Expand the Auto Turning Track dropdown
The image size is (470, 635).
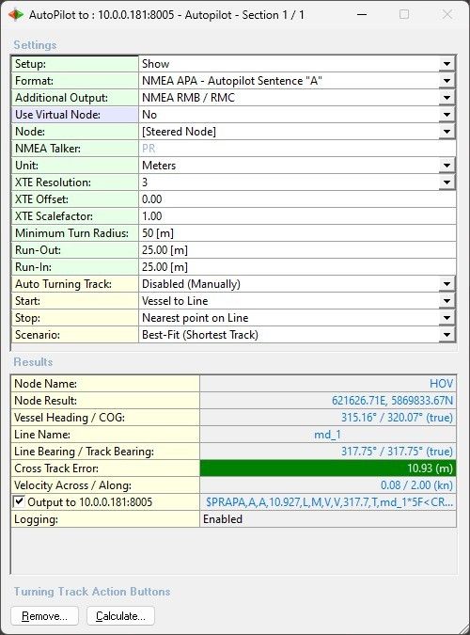(x=446, y=284)
